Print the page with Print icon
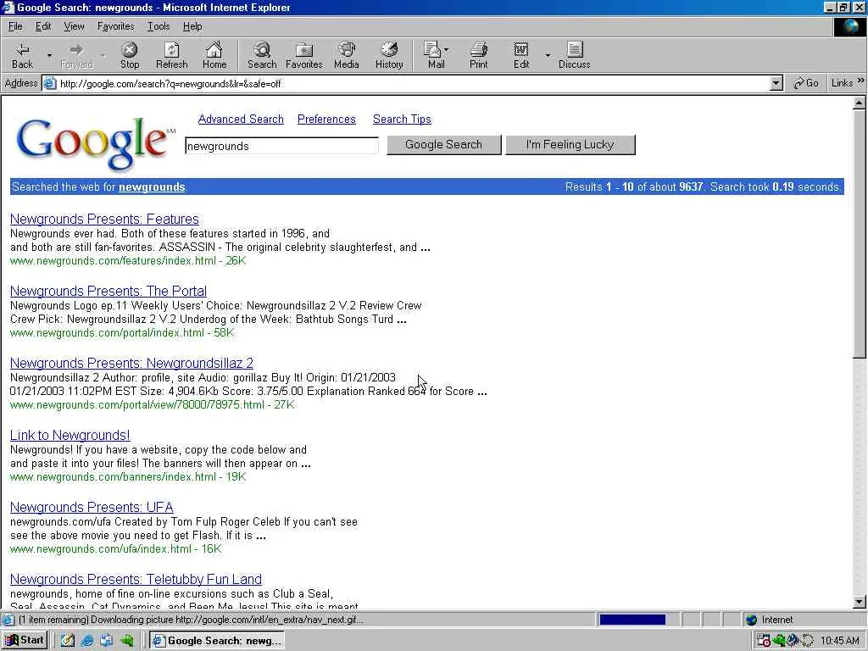Image resolution: width=868 pixels, height=651 pixels. click(479, 55)
